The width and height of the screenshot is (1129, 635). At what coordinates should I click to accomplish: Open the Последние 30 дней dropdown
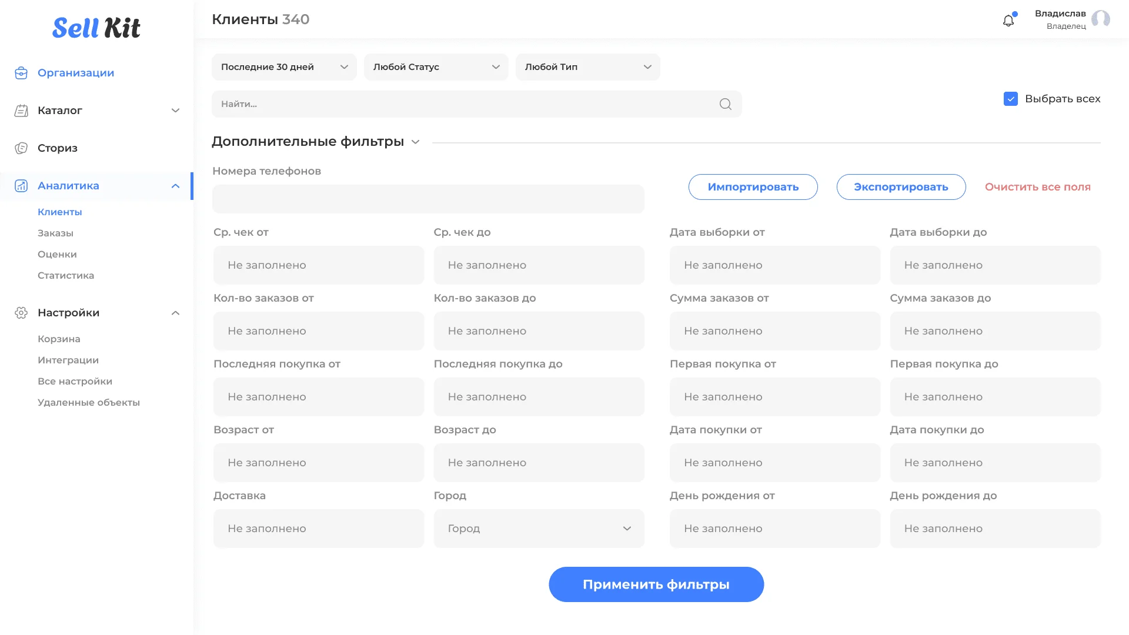(282, 66)
